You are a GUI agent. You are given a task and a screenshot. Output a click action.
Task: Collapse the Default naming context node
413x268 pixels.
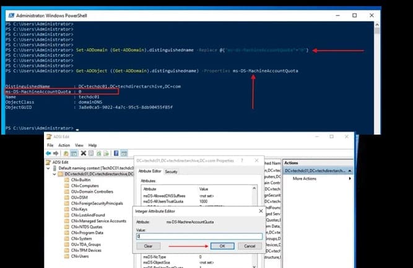(49, 168)
